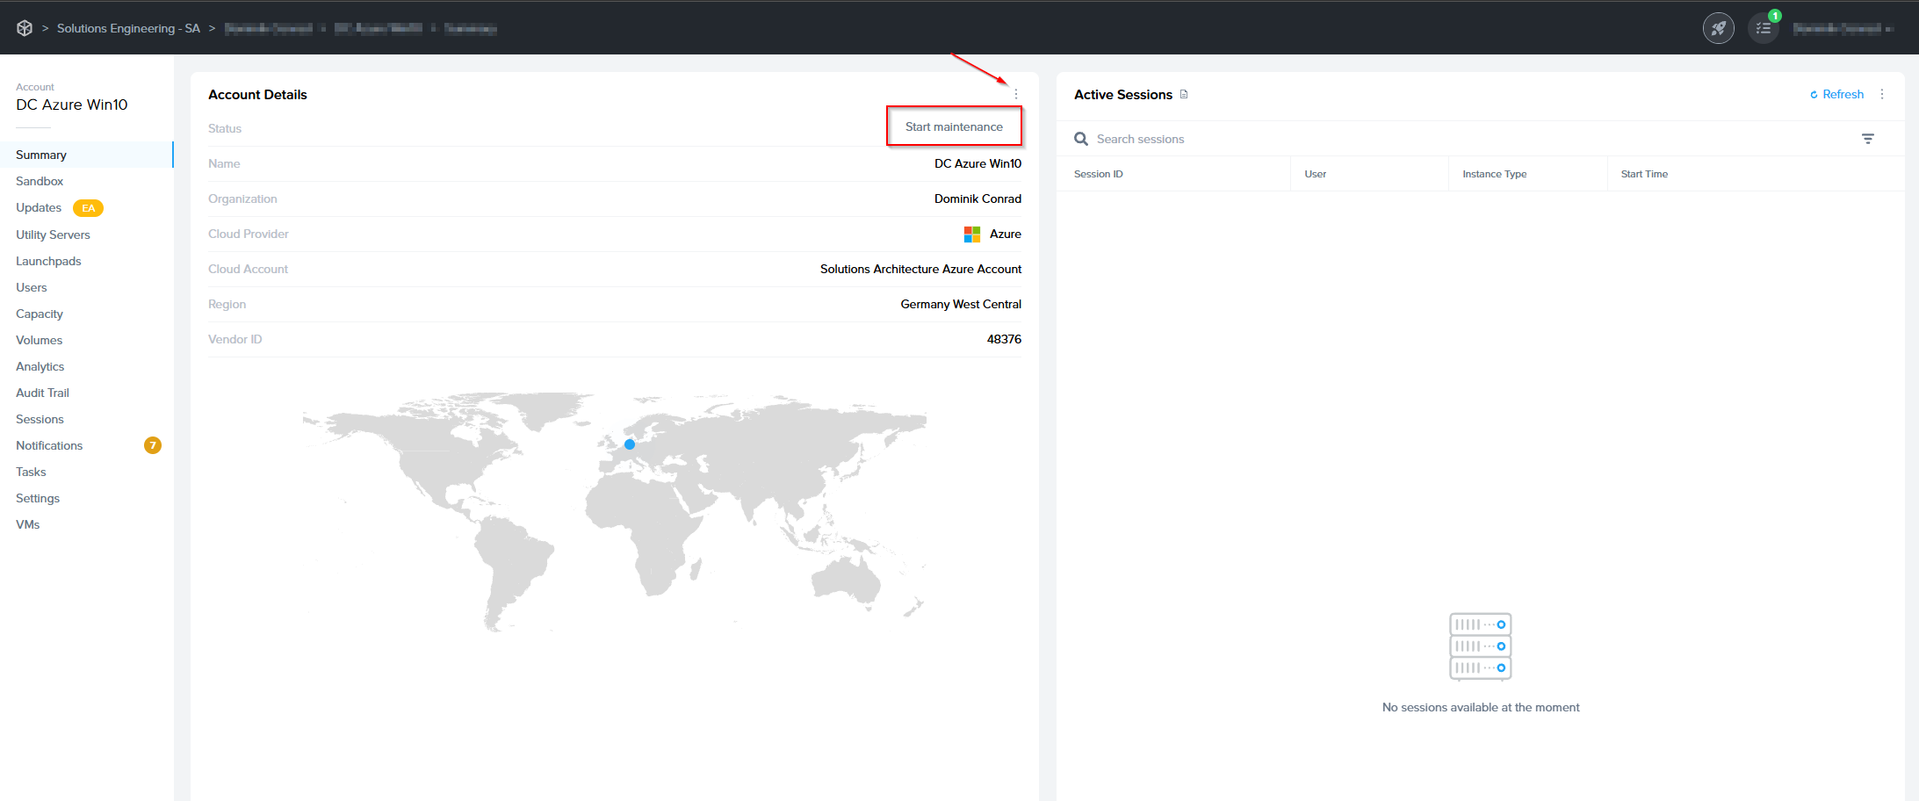This screenshot has height=801, width=1919.
Task: Sort by Start Time column header
Action: (x=1643, y=174)
